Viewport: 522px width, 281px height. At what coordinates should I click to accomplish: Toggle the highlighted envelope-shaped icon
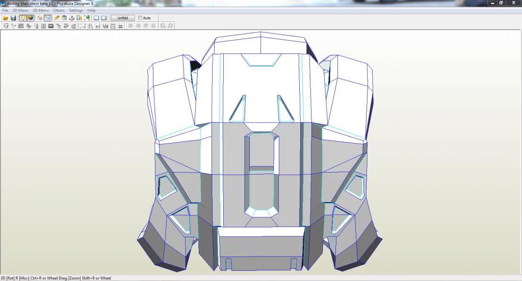47,18
